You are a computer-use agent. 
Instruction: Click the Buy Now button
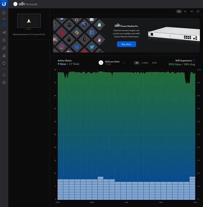[x=126, y=44]
